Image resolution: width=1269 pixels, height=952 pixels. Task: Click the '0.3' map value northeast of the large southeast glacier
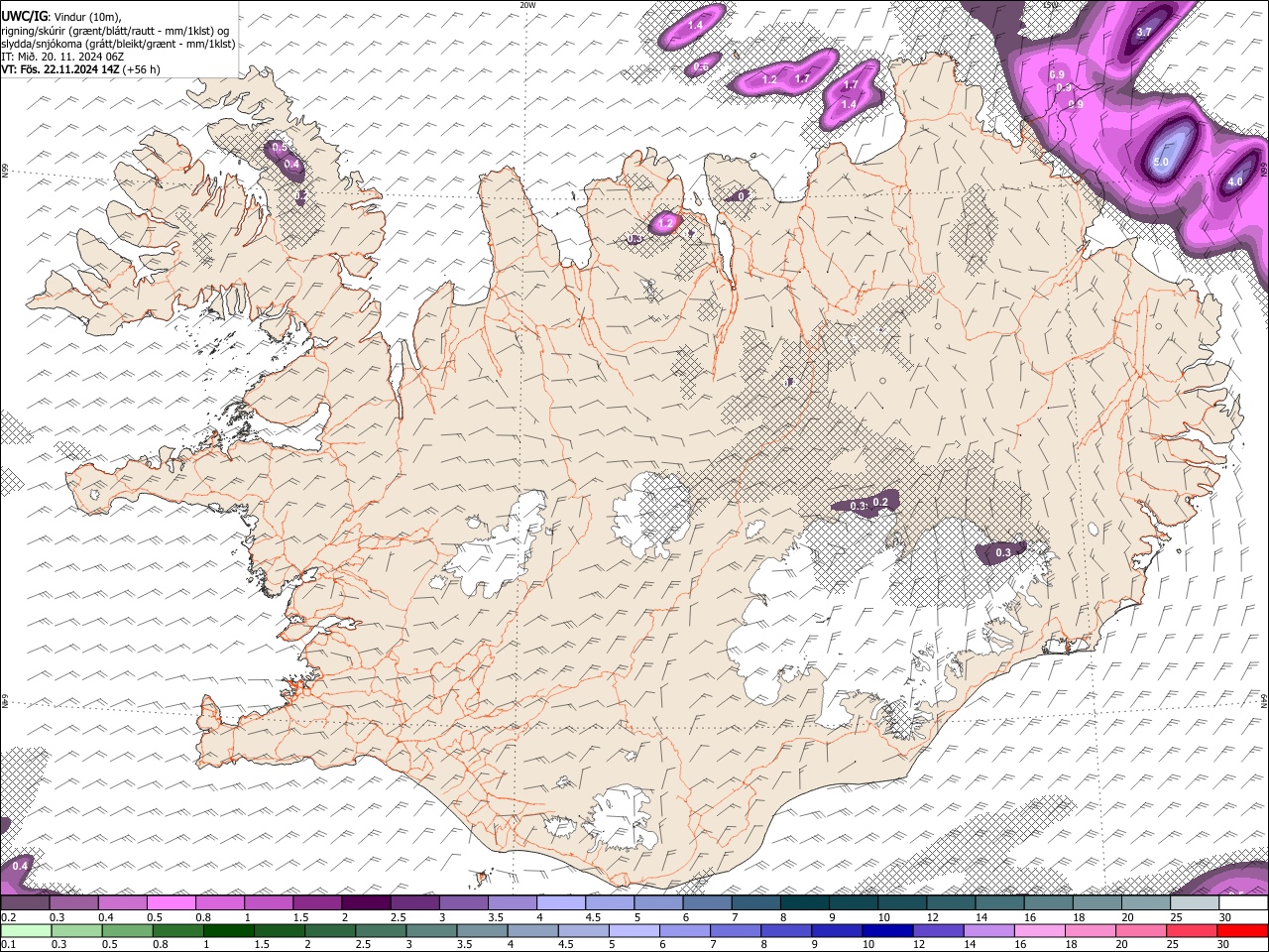(x=1003, y=552)
